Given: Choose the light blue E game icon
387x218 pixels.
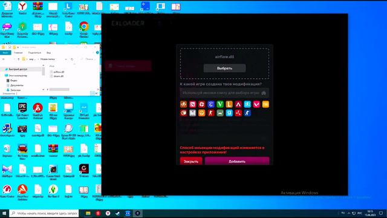Looking at the screenshot, I should 247,104.
